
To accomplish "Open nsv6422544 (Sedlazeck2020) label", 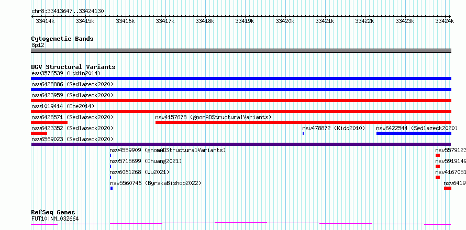I will (417, 128).
